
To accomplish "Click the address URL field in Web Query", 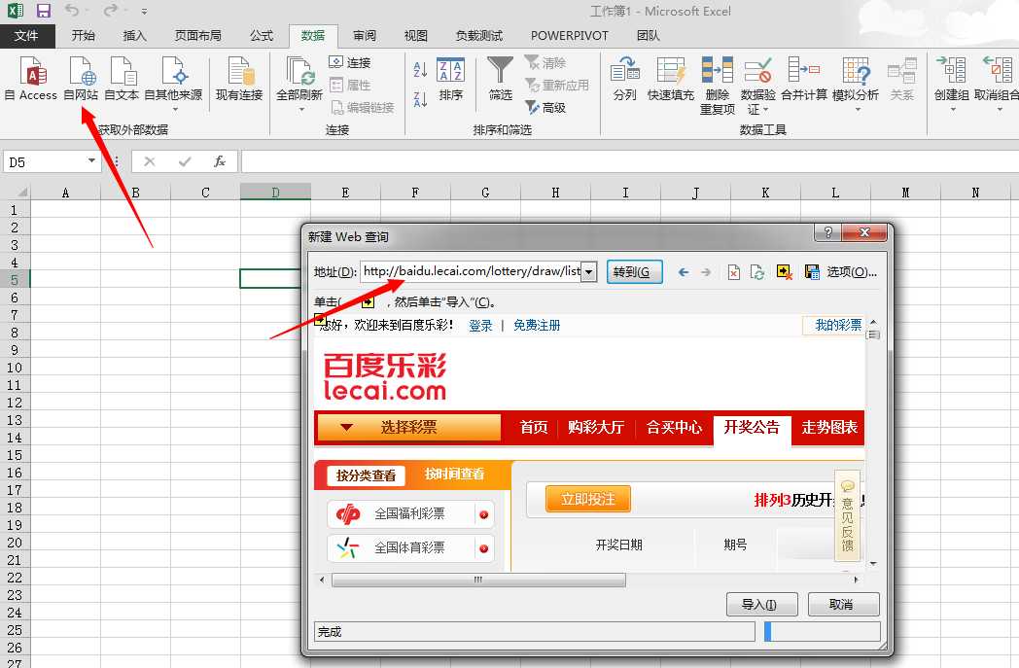I will point(472,271).
